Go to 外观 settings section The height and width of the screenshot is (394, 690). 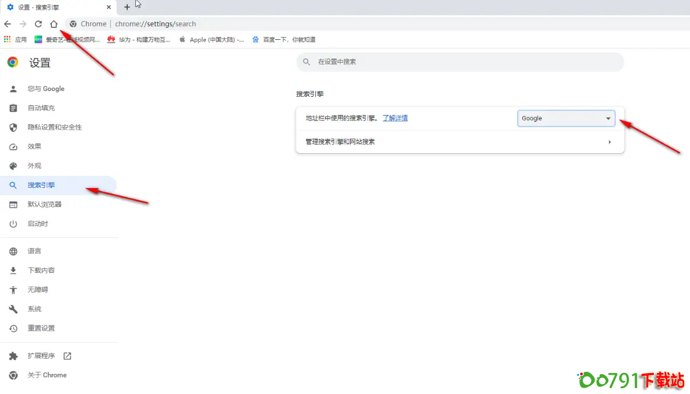[34, 166]
